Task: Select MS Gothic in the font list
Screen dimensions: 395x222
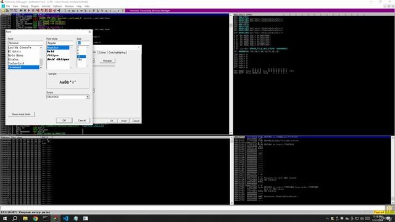Action: coord(23,51)
